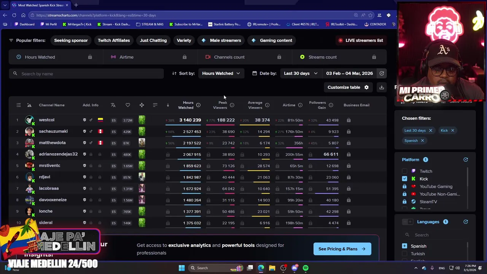Click the locked business email for westcol
The image size is (487, 274).
(349, 120)
